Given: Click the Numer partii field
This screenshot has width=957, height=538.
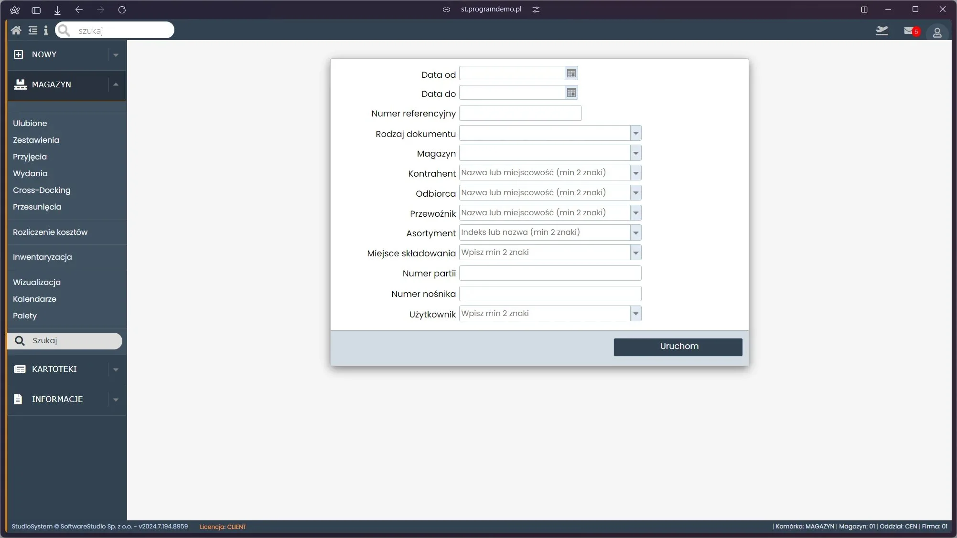Looking at the screenshot, I should coord(550,273).
